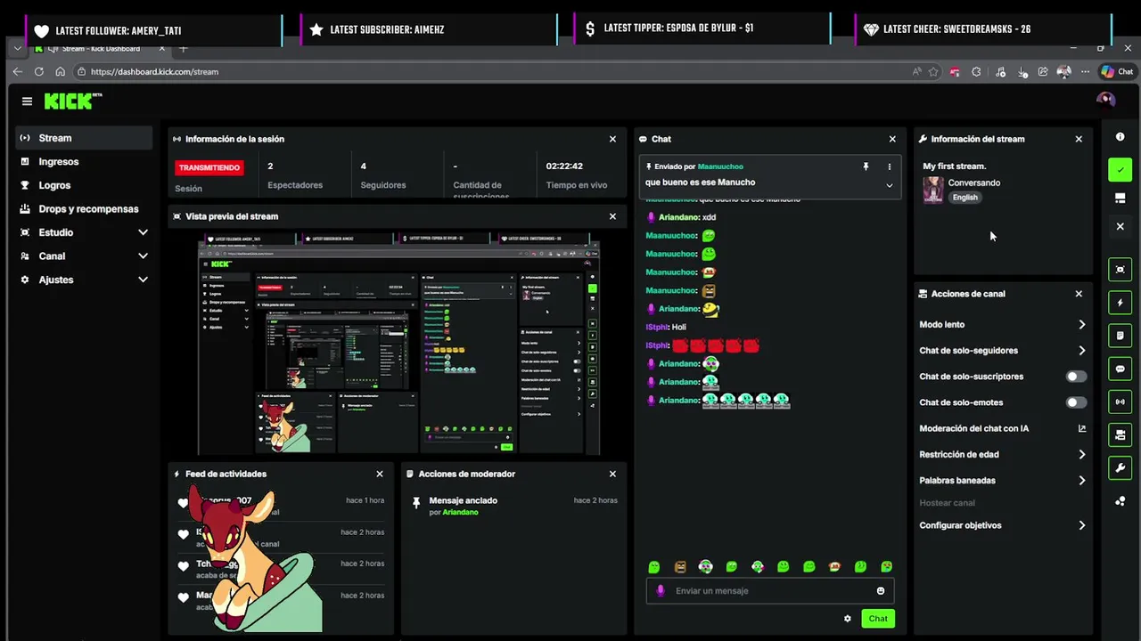Open the browser downloads icon
1141x641 pixels.
tap(1022, 71)
